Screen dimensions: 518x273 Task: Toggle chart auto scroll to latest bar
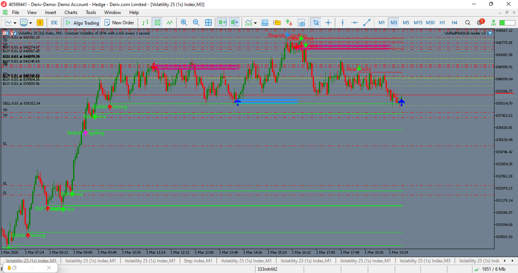pos(222,23)
